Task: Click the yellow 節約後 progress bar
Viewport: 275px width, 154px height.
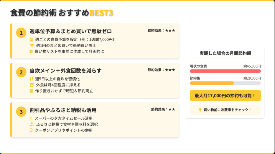Action: click(x=212, y=83)
